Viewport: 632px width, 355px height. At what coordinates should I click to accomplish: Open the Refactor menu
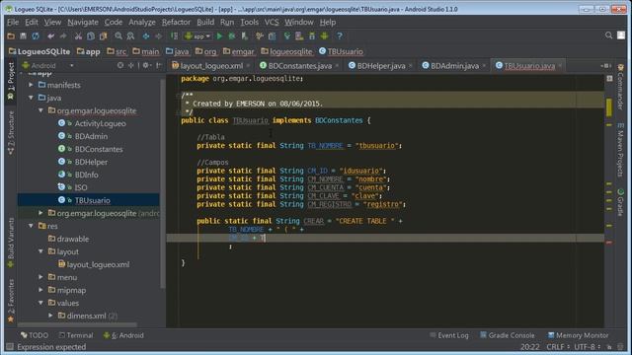[x=176, y=22]
